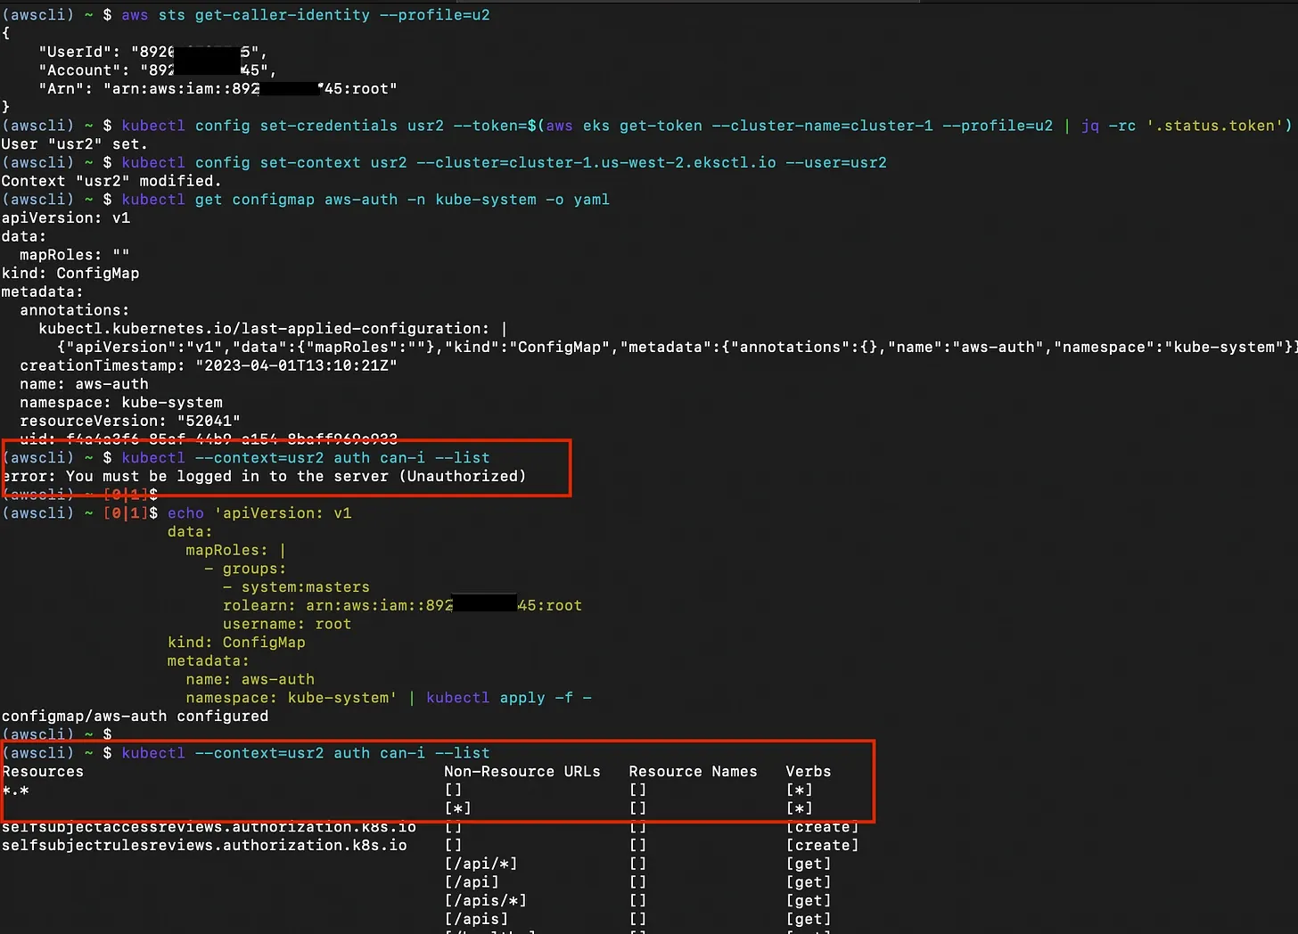Click the 'kind: ConfigMap' line near top
Image resolution: width=1298 pixels, height=934 pixels.
(x=70, y=274)
